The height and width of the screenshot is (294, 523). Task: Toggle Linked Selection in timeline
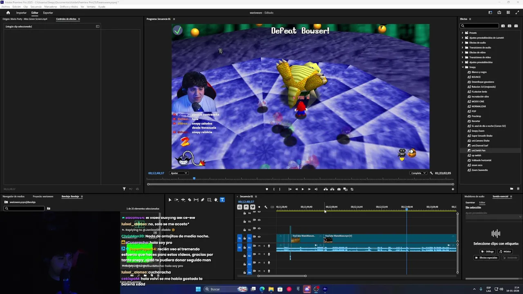(x=253, y=207)
